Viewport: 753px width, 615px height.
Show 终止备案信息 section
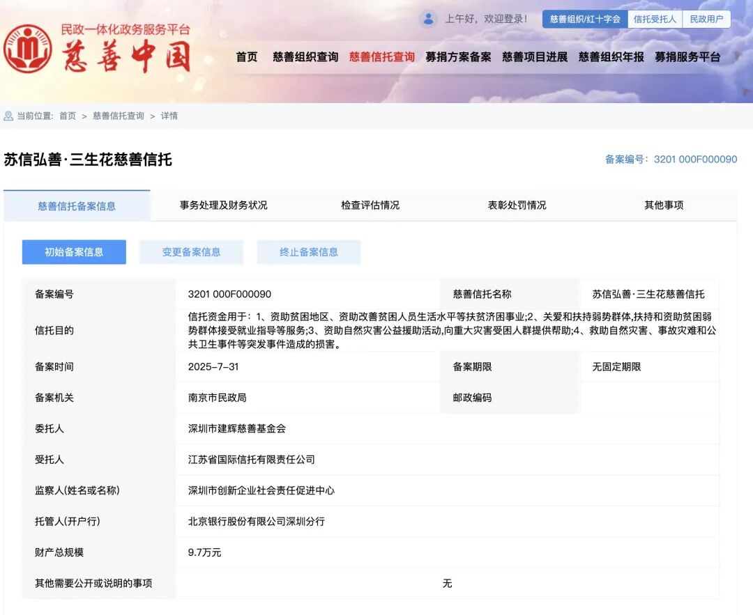pos(309,252)
